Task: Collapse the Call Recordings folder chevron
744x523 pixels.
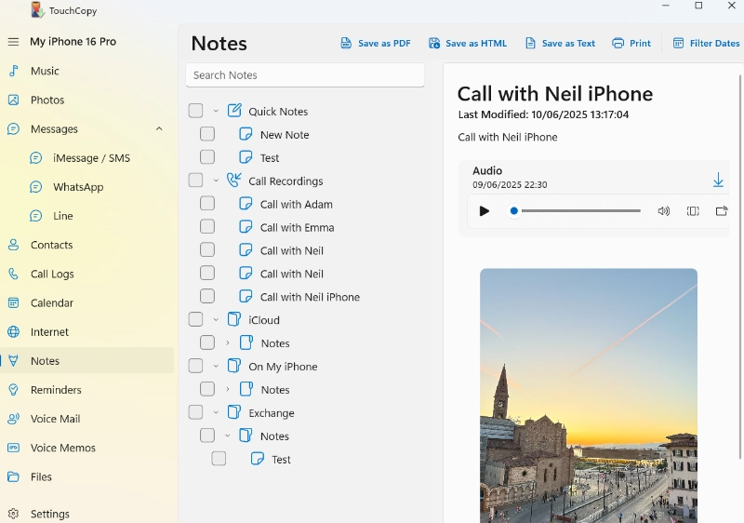Action: (216, 181)
